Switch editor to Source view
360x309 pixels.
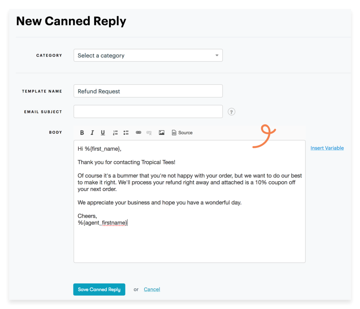click(182, 133)
